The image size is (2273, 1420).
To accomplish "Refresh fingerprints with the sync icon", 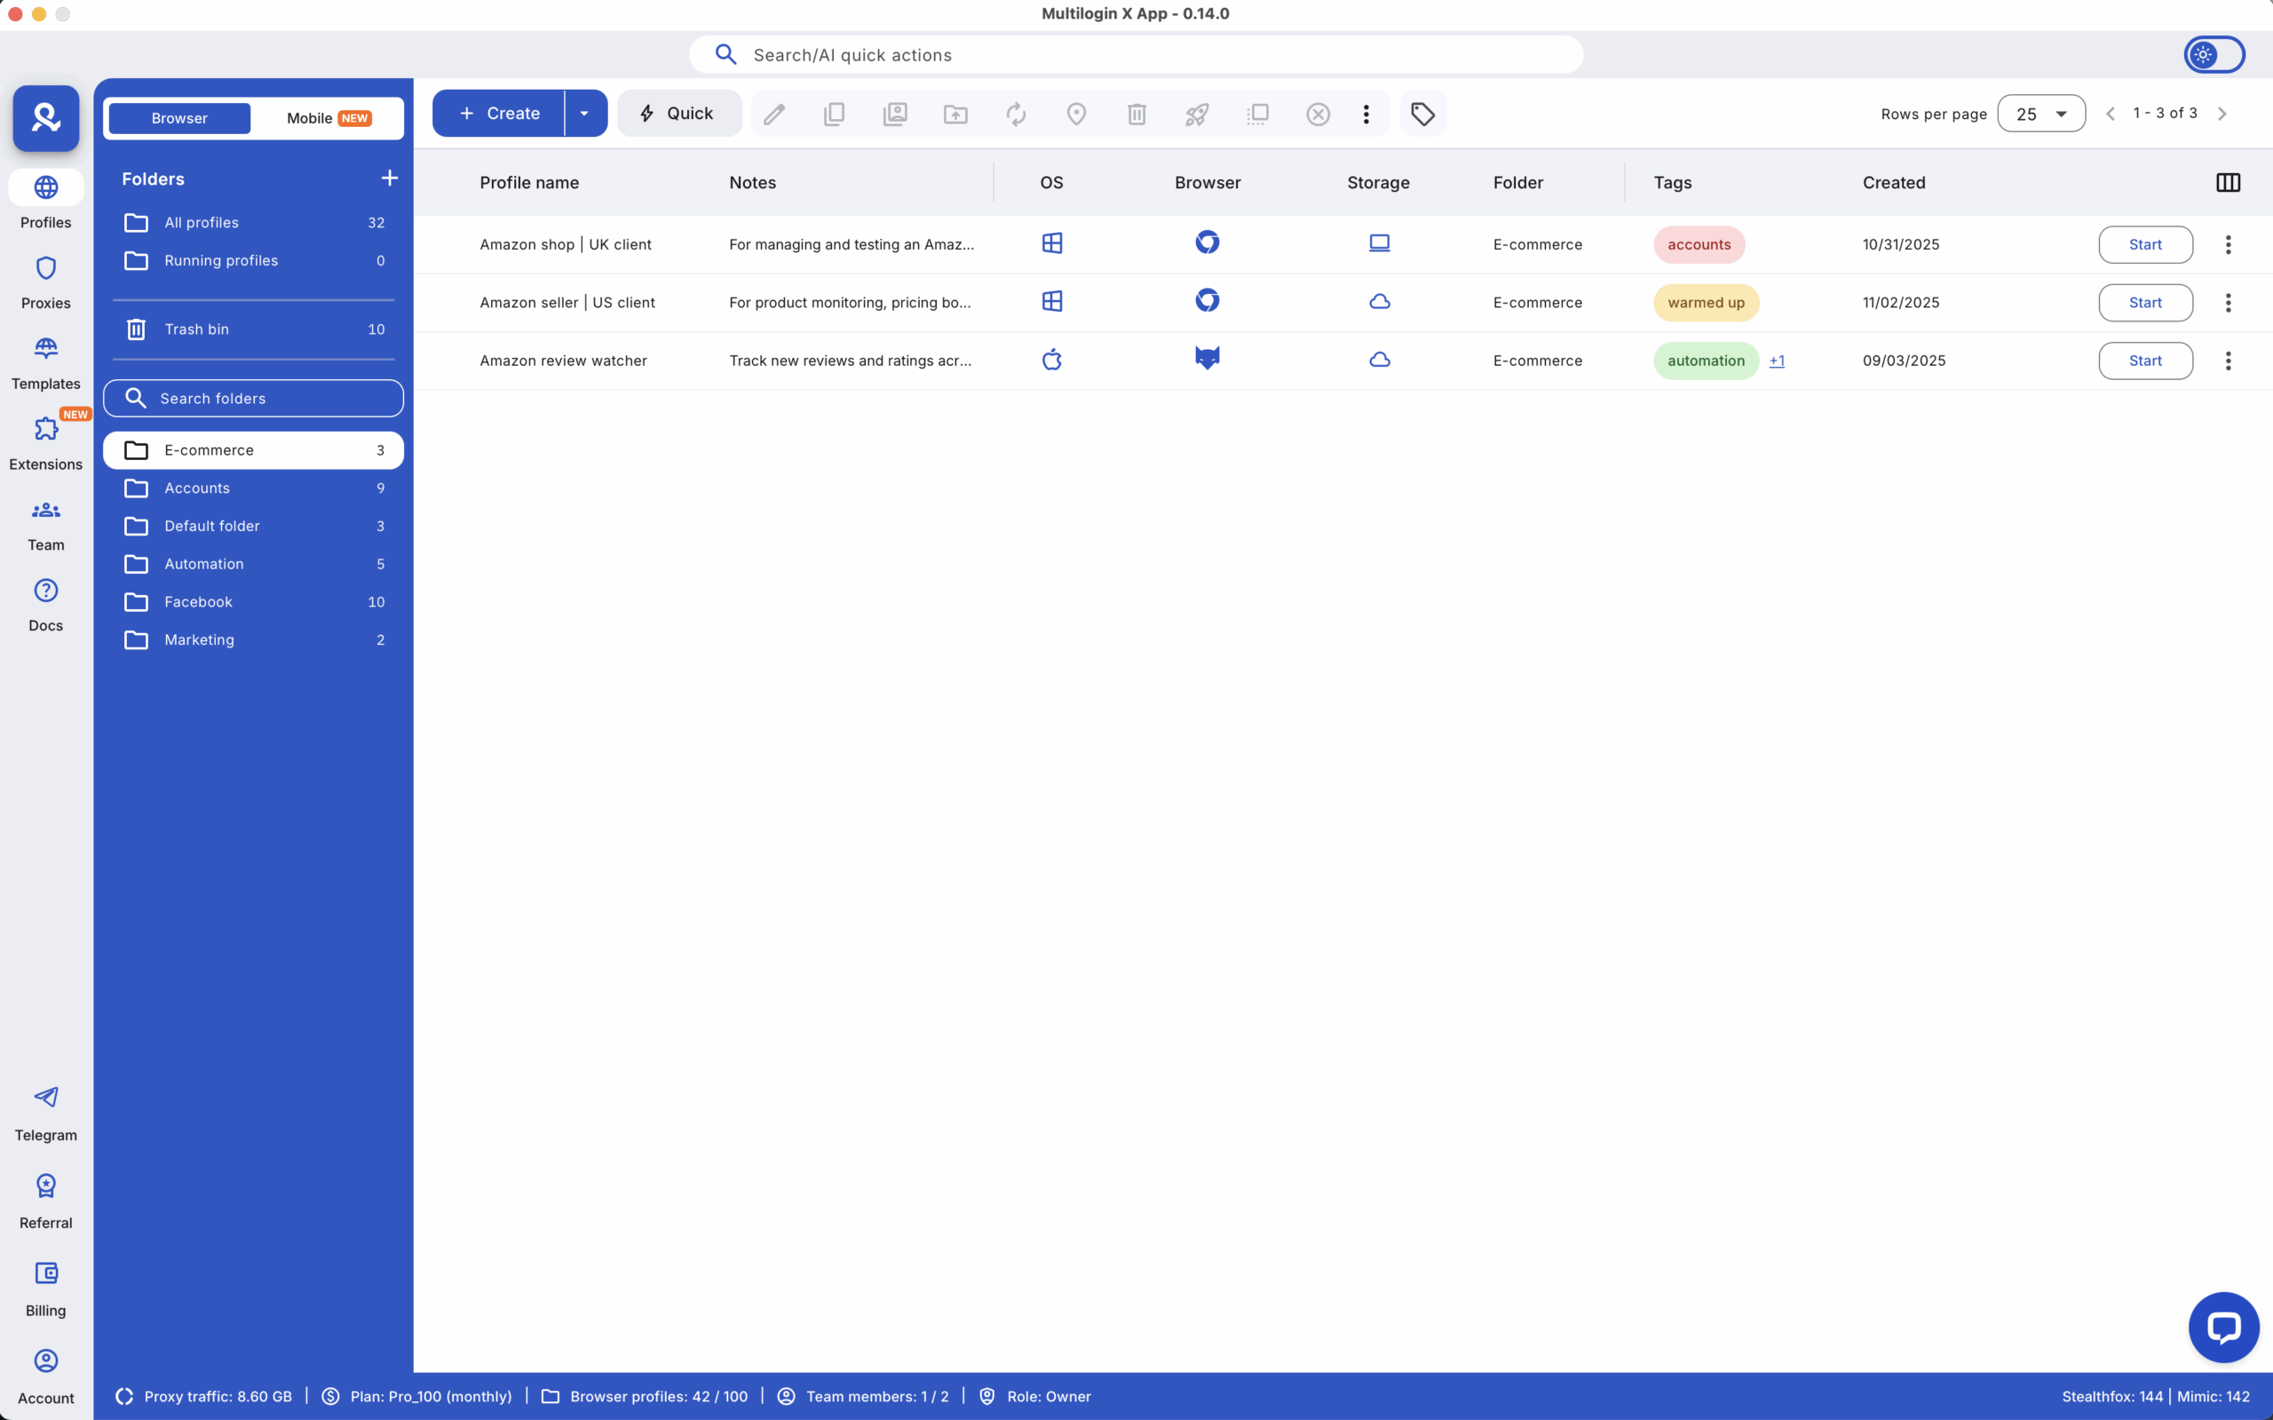I will point(1015,113).
